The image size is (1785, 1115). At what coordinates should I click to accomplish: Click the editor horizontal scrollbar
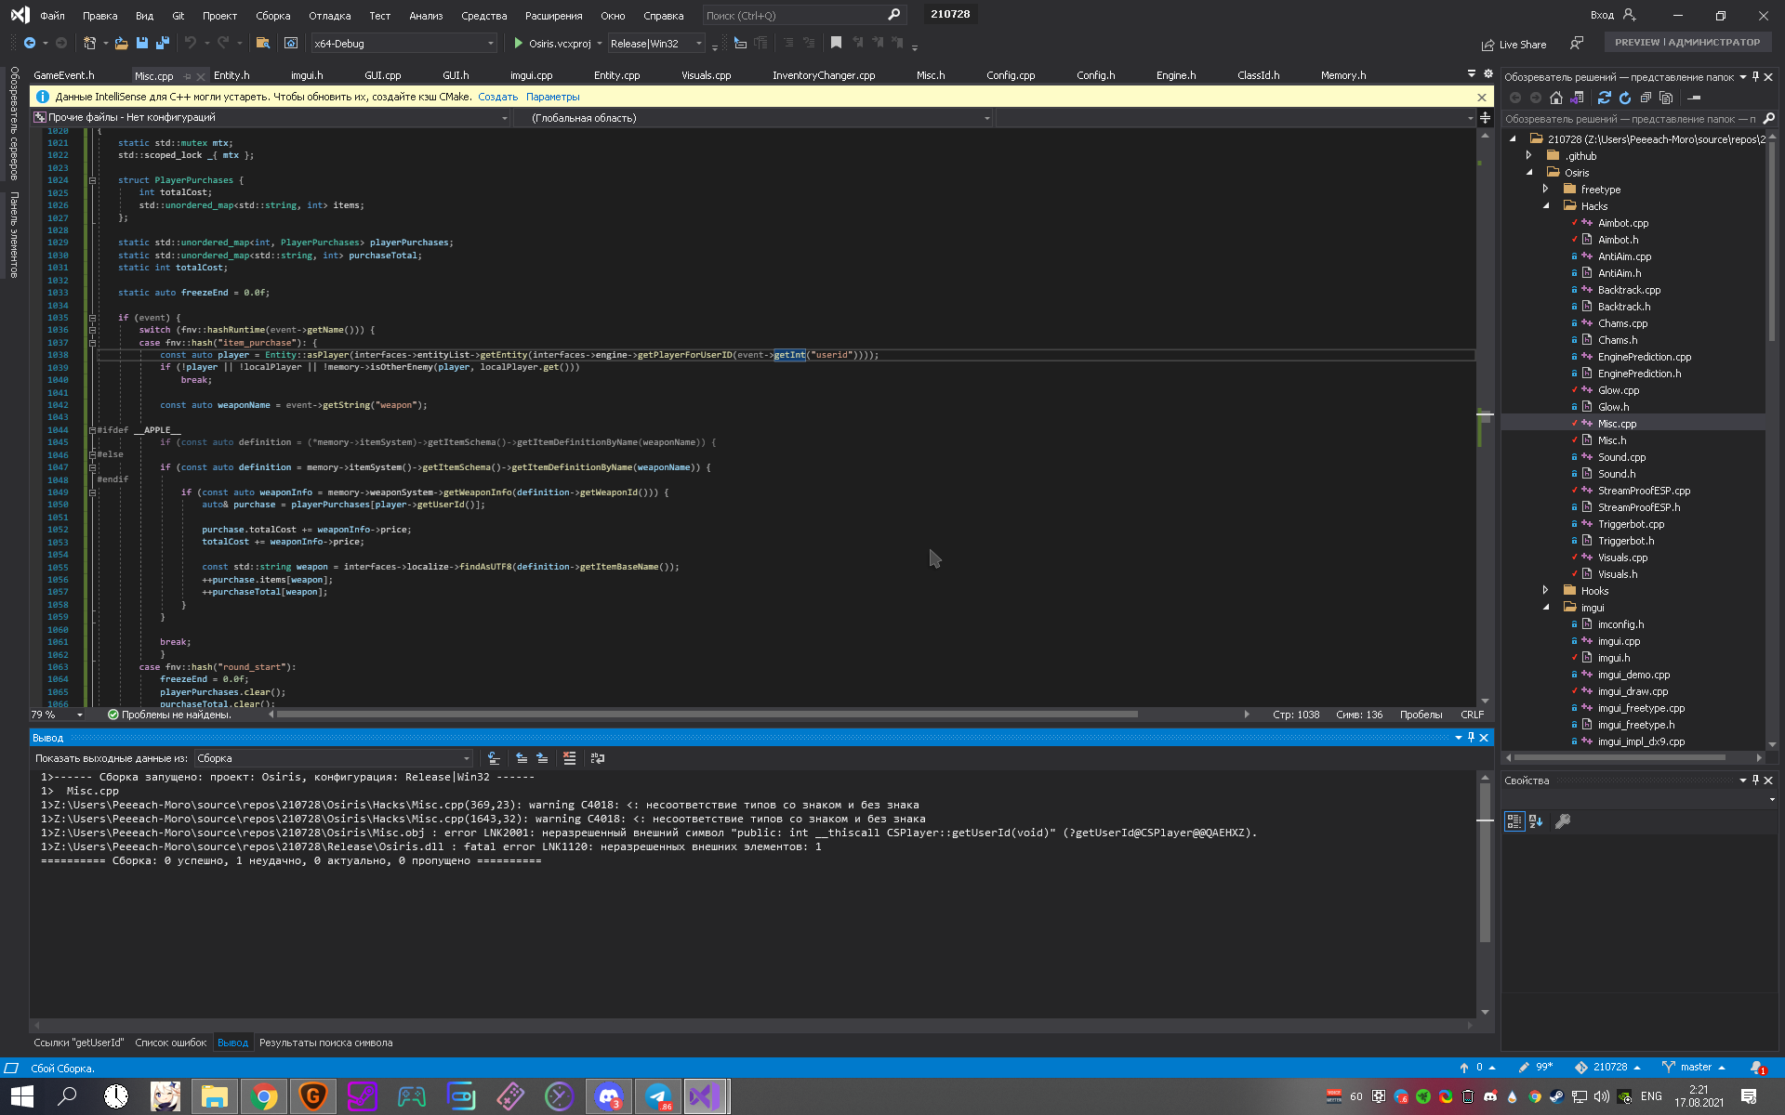point(707,715)
